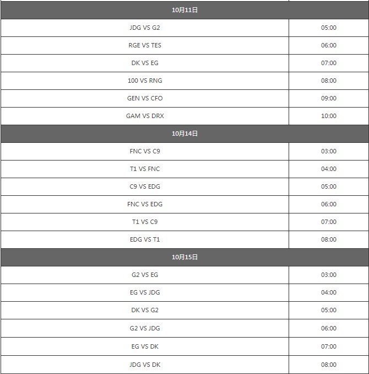Screen dimensions: 369x374
Task: Select the G2 VS EG match
Action: [x=145, y=275]
